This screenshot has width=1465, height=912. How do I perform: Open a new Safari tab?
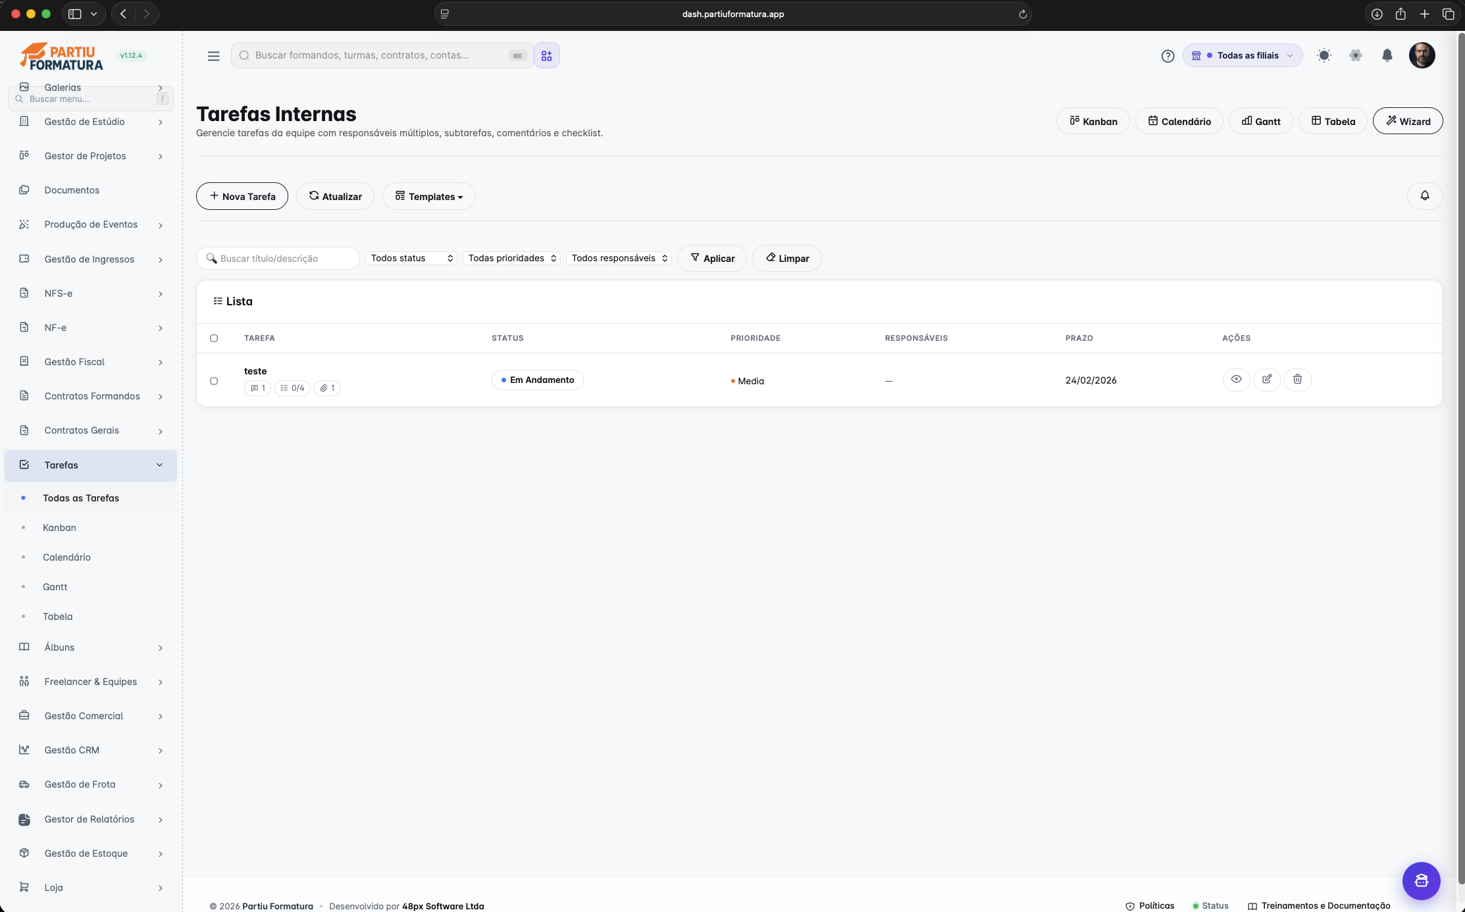1425,14
